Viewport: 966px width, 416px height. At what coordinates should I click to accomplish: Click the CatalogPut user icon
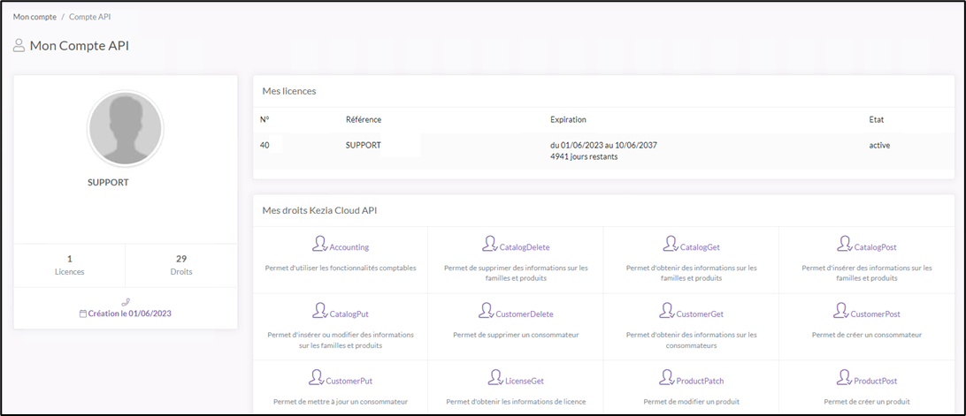[320, 311]
